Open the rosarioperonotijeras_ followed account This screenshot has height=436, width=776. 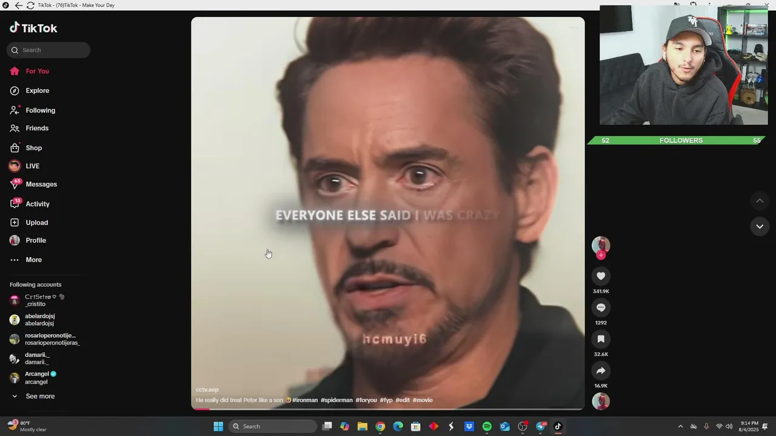pos(45,339)
